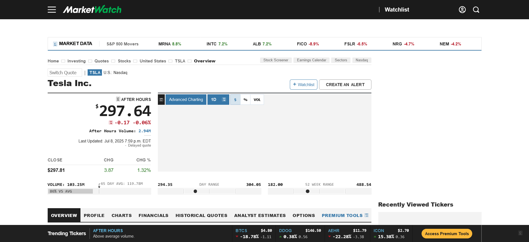The width and height of the screenshot is (529, 242).
Task: Click the After Hours trending label
Action: click(108, 231)
